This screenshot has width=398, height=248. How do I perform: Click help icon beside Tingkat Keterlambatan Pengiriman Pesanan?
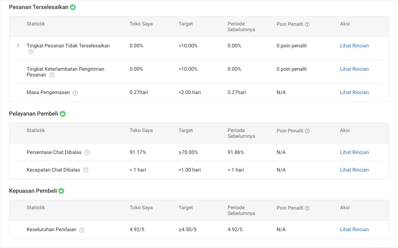(x=52, y=75)
